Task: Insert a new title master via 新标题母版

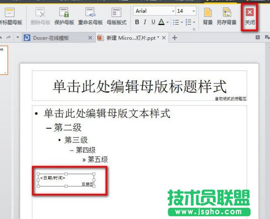Action: pos(11,14)
